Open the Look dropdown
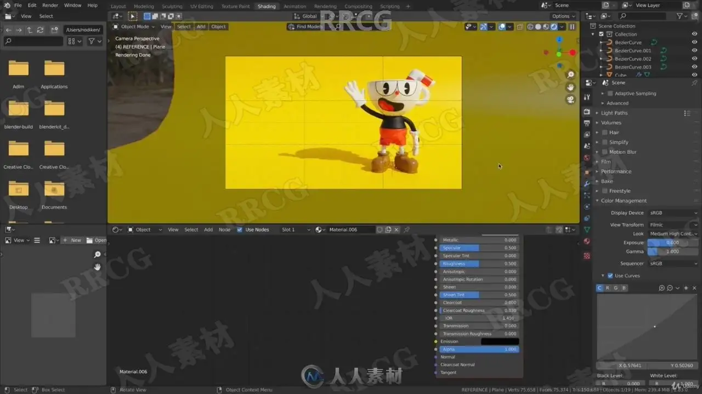Viewport: 702px width, 394px height. 673,234
